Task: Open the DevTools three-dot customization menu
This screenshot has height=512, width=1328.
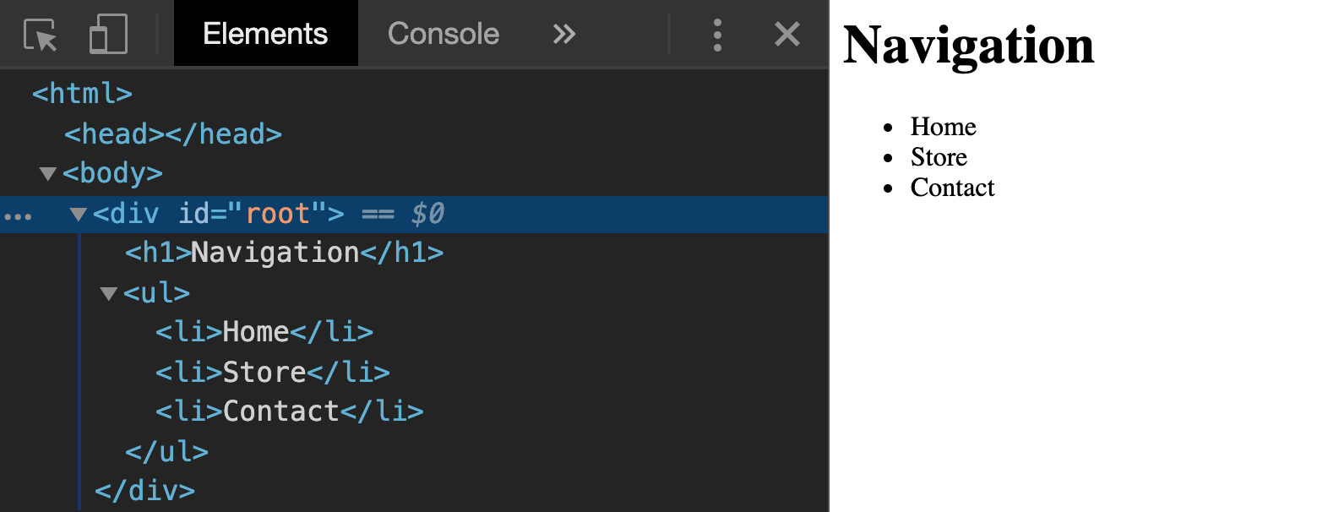Action: [x=717, y=34]
